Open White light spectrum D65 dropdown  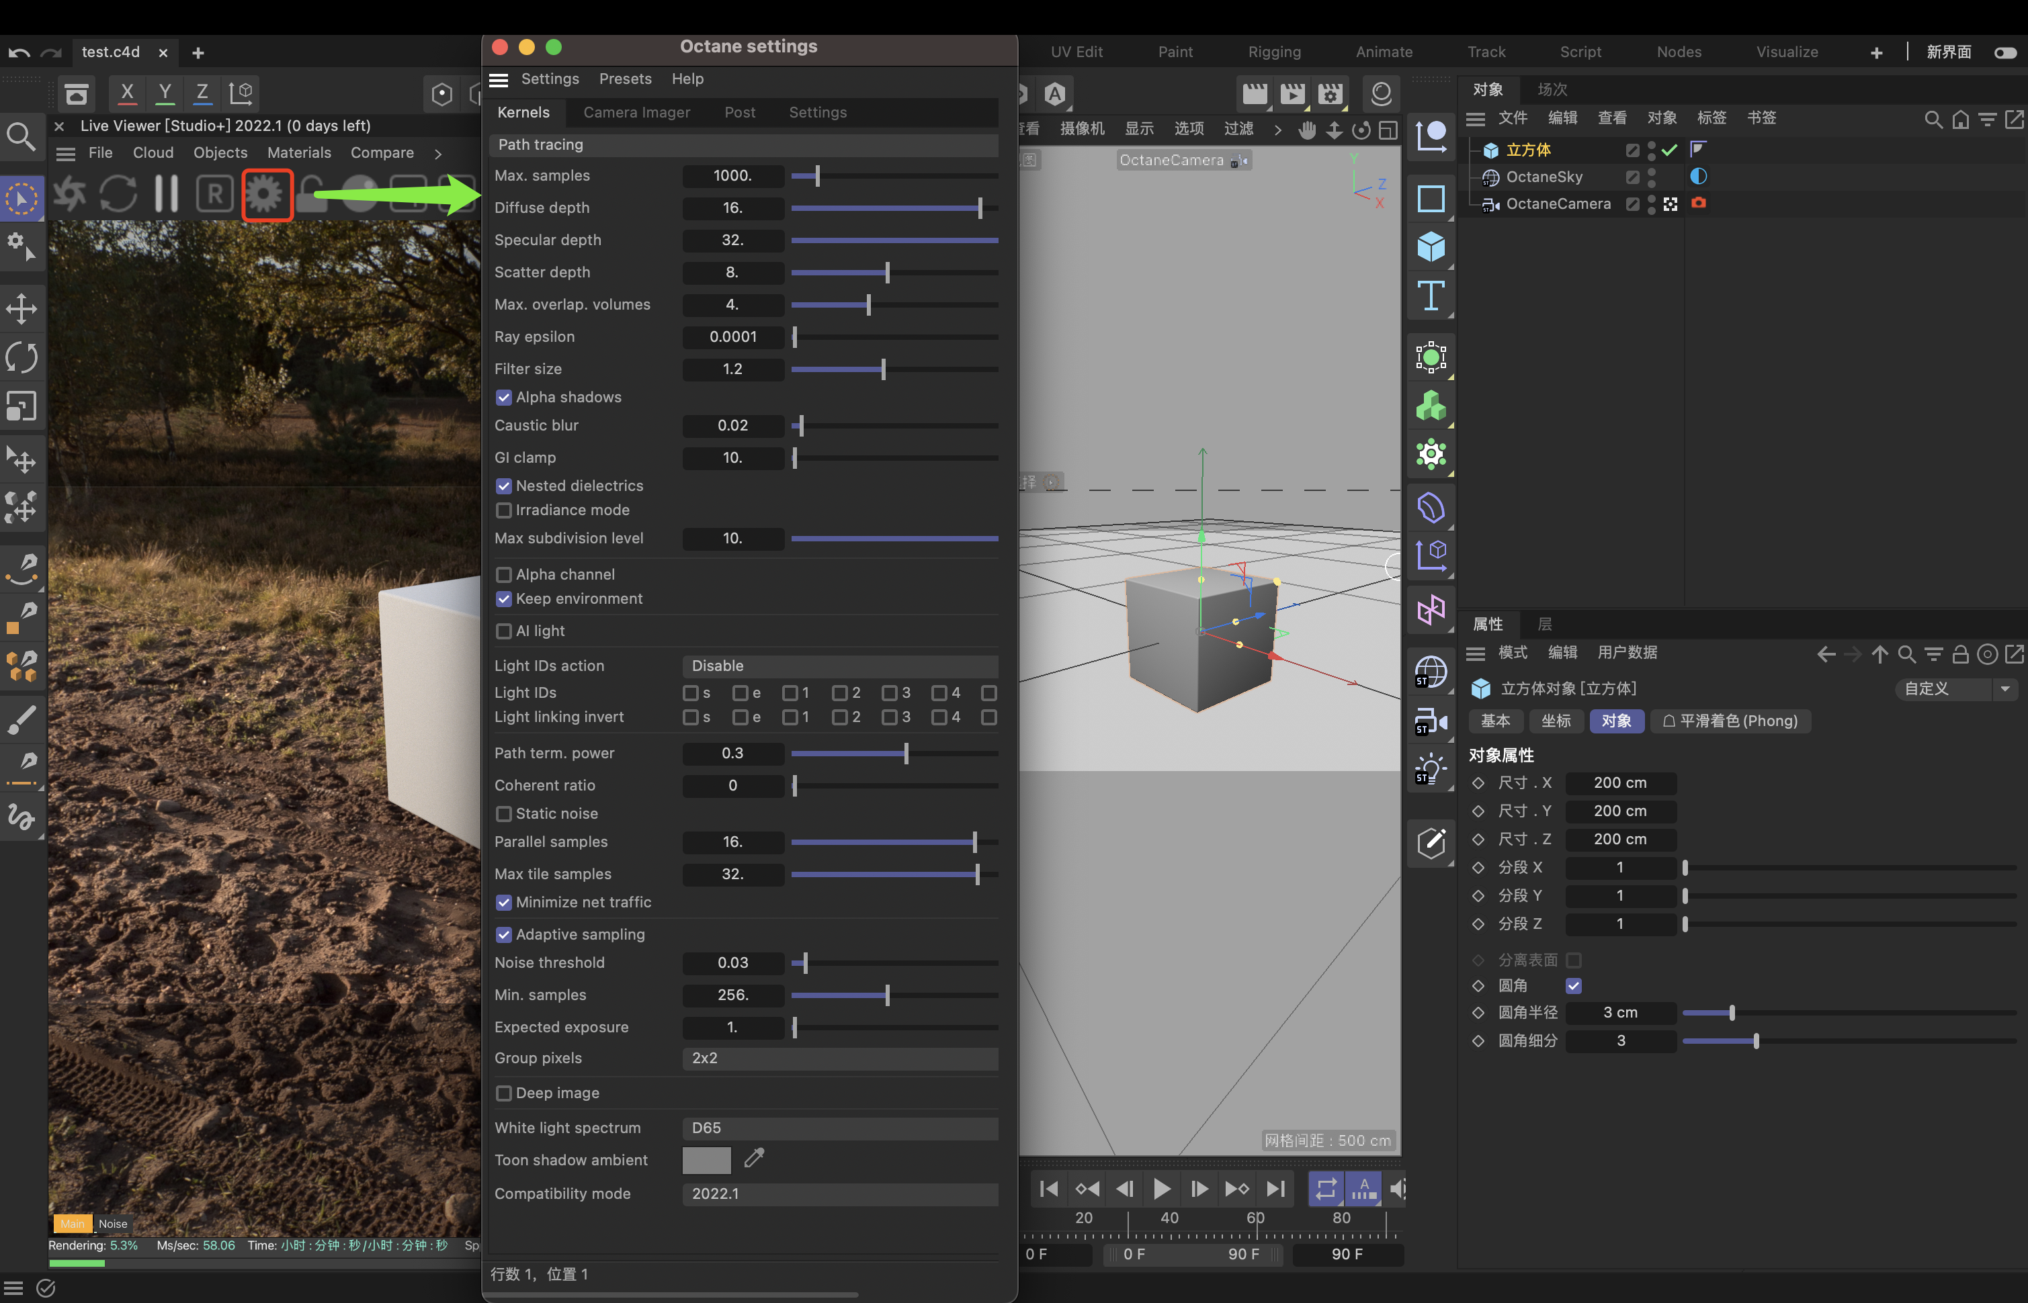(x=839, y=1128)
